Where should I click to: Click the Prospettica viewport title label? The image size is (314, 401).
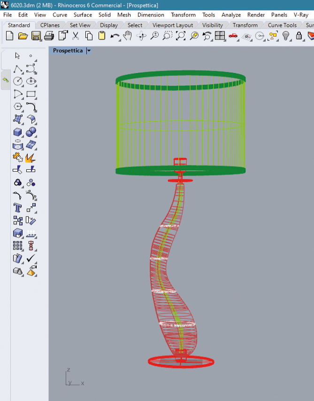(68, 51)
